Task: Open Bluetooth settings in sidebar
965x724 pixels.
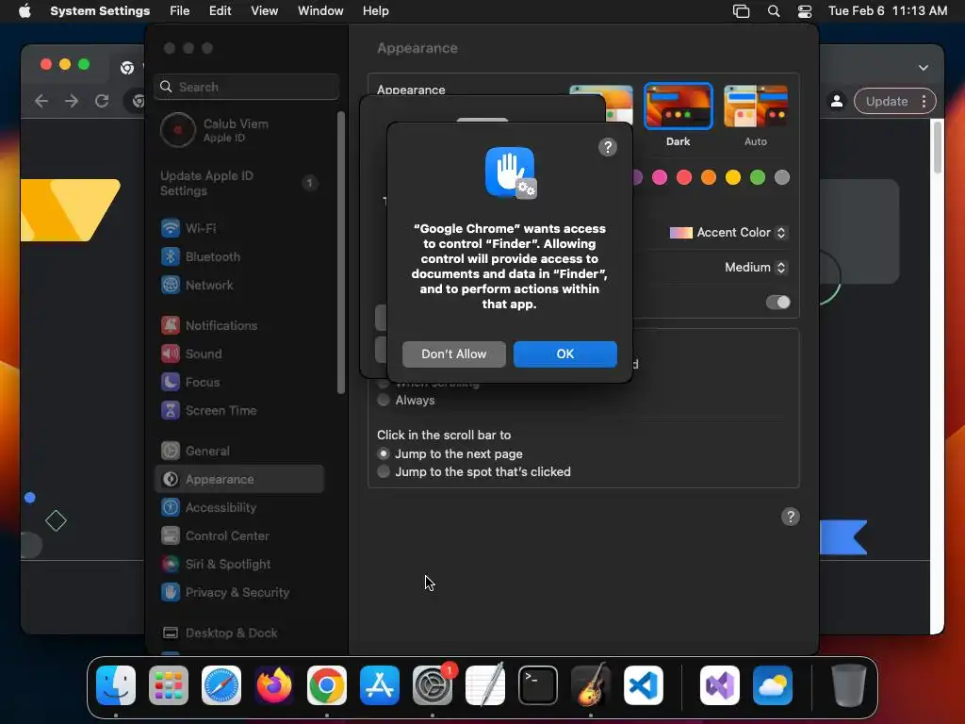Action: click(240, 256)
